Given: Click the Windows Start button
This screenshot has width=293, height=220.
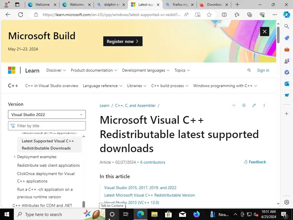Looking at the screenshot, I should coord(7,214).
